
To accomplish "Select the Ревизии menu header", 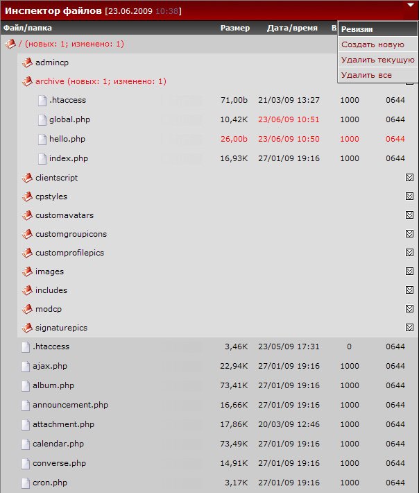I will pos(377,29).
